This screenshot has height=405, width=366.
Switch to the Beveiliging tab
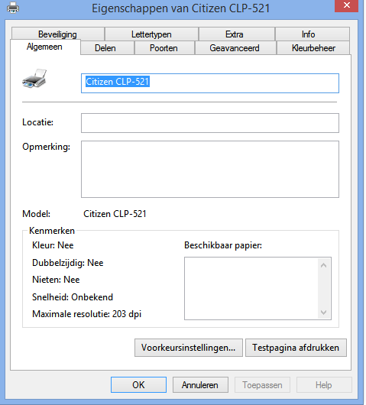tap(58, 34)
